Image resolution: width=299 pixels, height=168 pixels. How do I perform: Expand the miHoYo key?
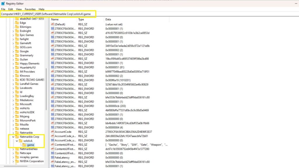pos(13,108)
